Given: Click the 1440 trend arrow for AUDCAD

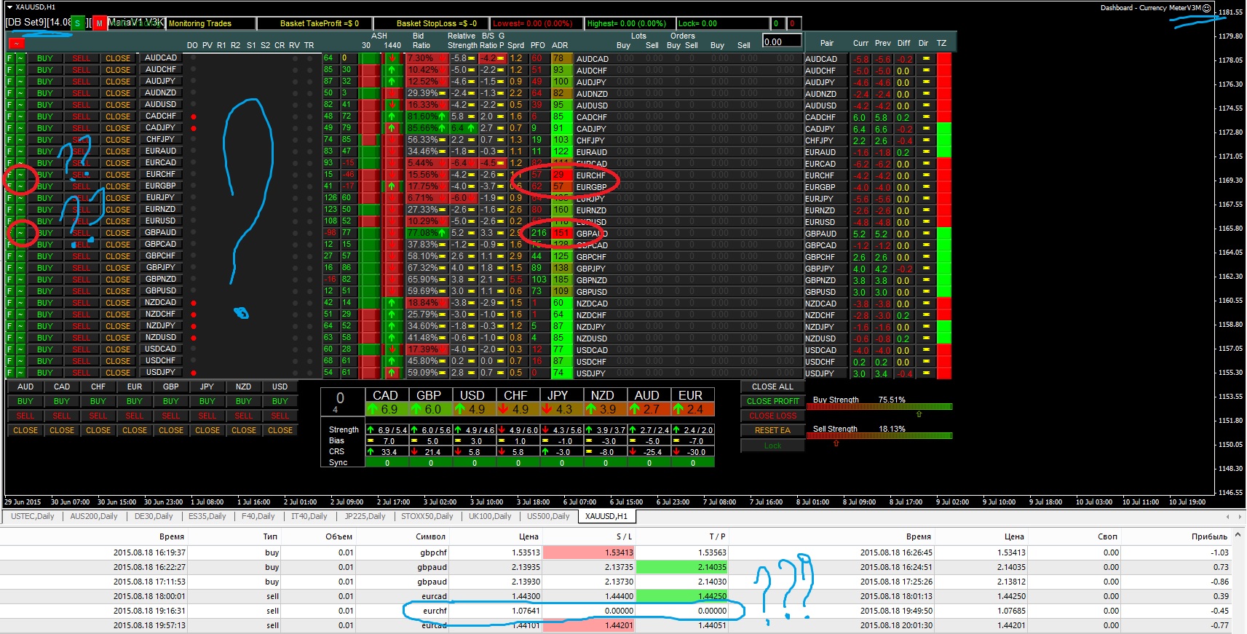Looking at the screenshot, I should point(392,58).
